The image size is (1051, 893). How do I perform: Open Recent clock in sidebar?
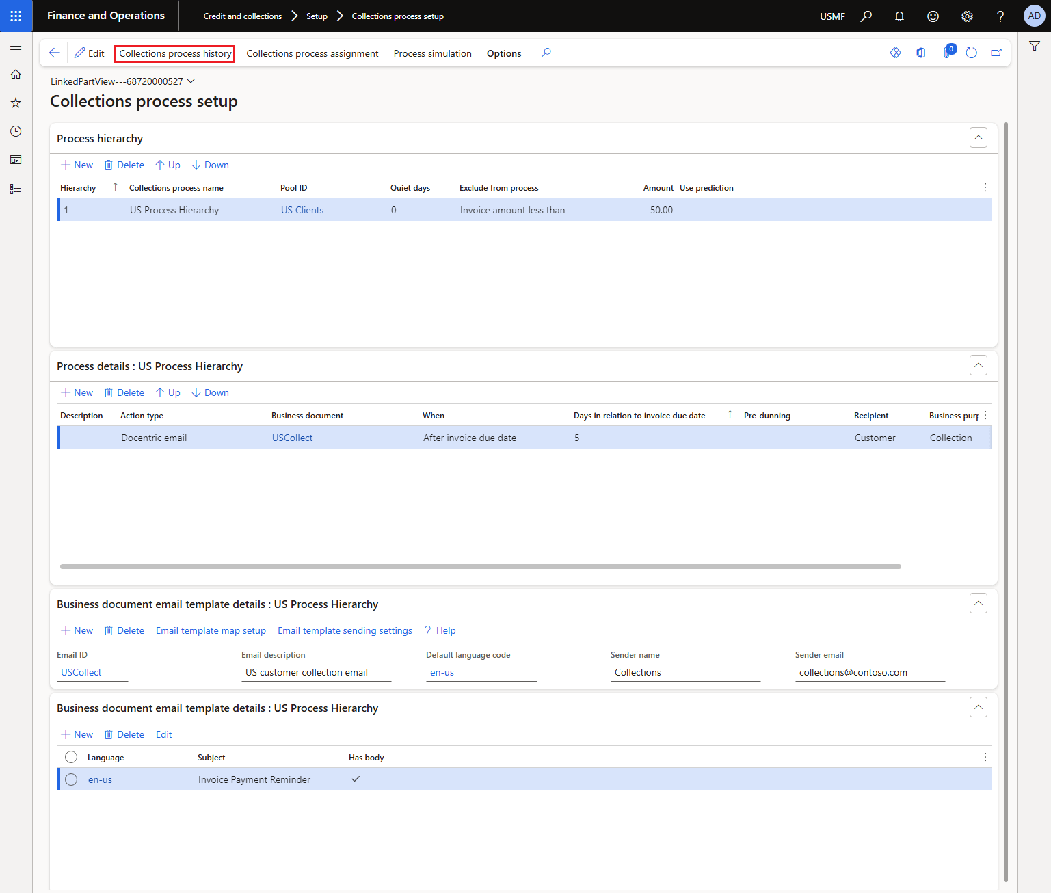click(x=16, y=131)
